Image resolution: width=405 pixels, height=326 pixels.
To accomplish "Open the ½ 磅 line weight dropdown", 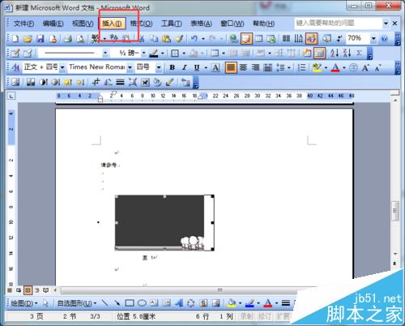I will click(x=144, y=53).
